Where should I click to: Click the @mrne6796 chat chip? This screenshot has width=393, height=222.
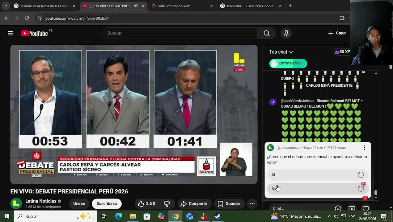pyautogui.click(x=288, y=63)
